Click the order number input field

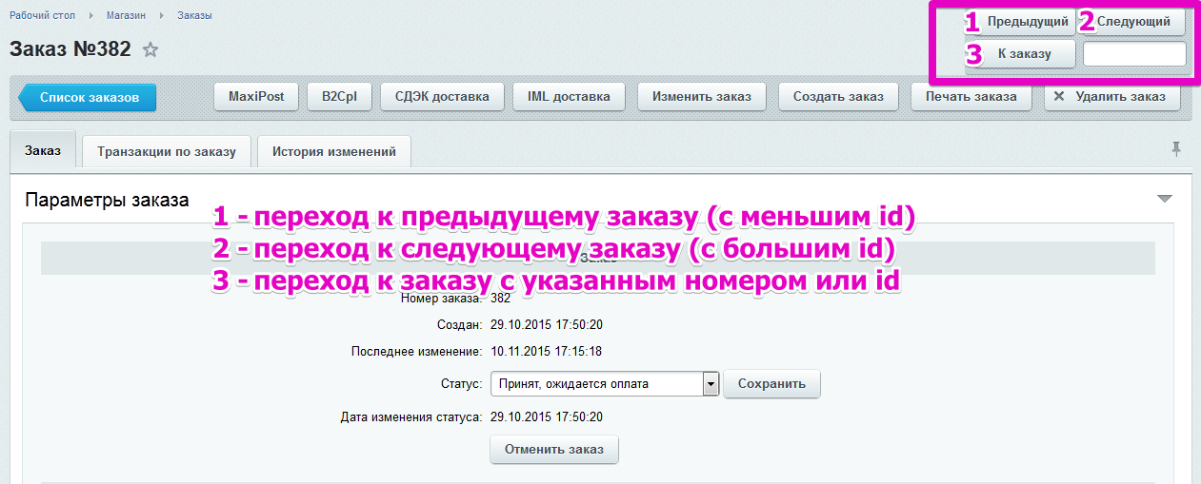click(x=1134, y=54)
